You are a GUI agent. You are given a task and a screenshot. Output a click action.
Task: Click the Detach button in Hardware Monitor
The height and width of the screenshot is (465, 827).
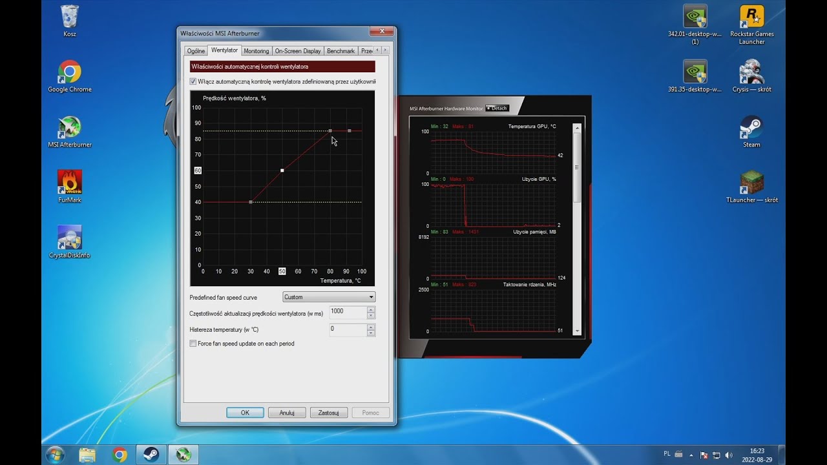(x=497, y=108)
